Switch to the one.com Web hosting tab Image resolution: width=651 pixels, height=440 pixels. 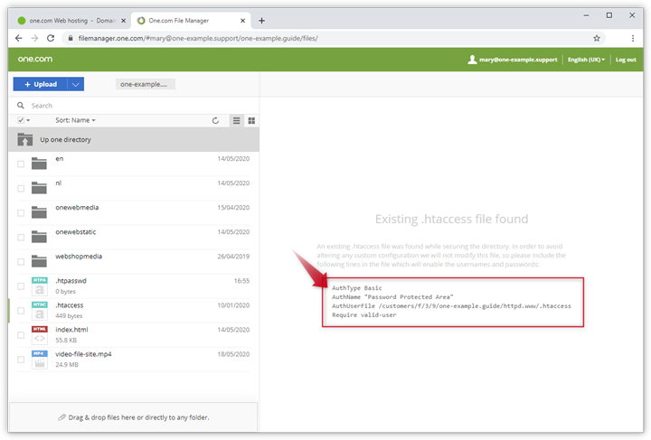[71, 21]
